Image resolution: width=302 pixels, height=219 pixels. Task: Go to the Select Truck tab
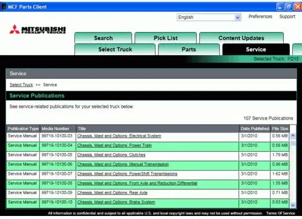coord(115,50)
